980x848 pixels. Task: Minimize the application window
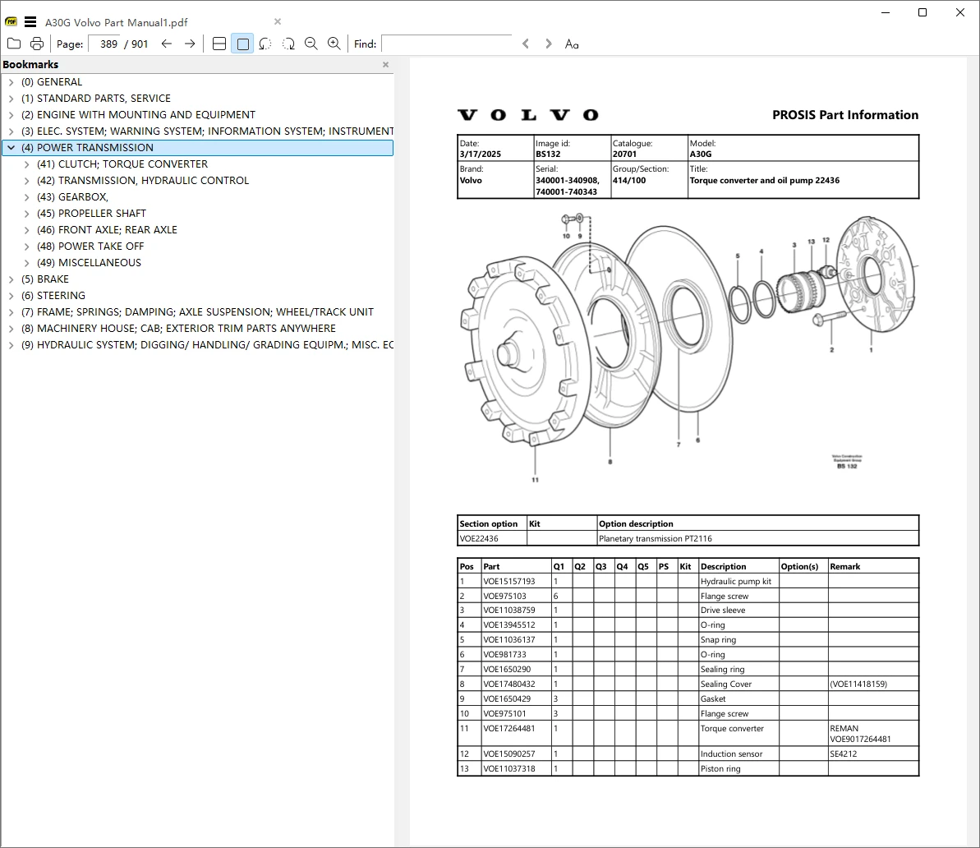(886, 12)
